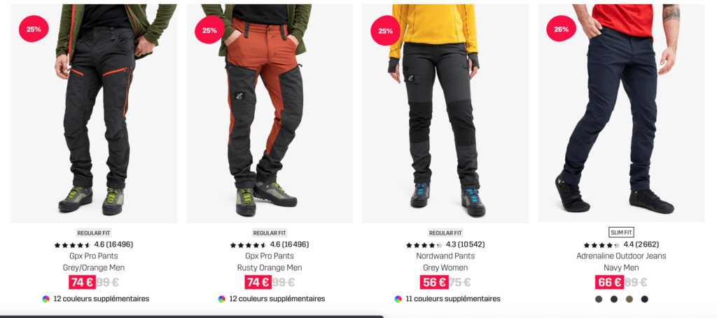Image resolution: width=717 pixels, height=318 pixels.
Task: Select first dark grey swatch for Adrenaline Jeans
Action: pyautogui.click(x=599, y=299)
